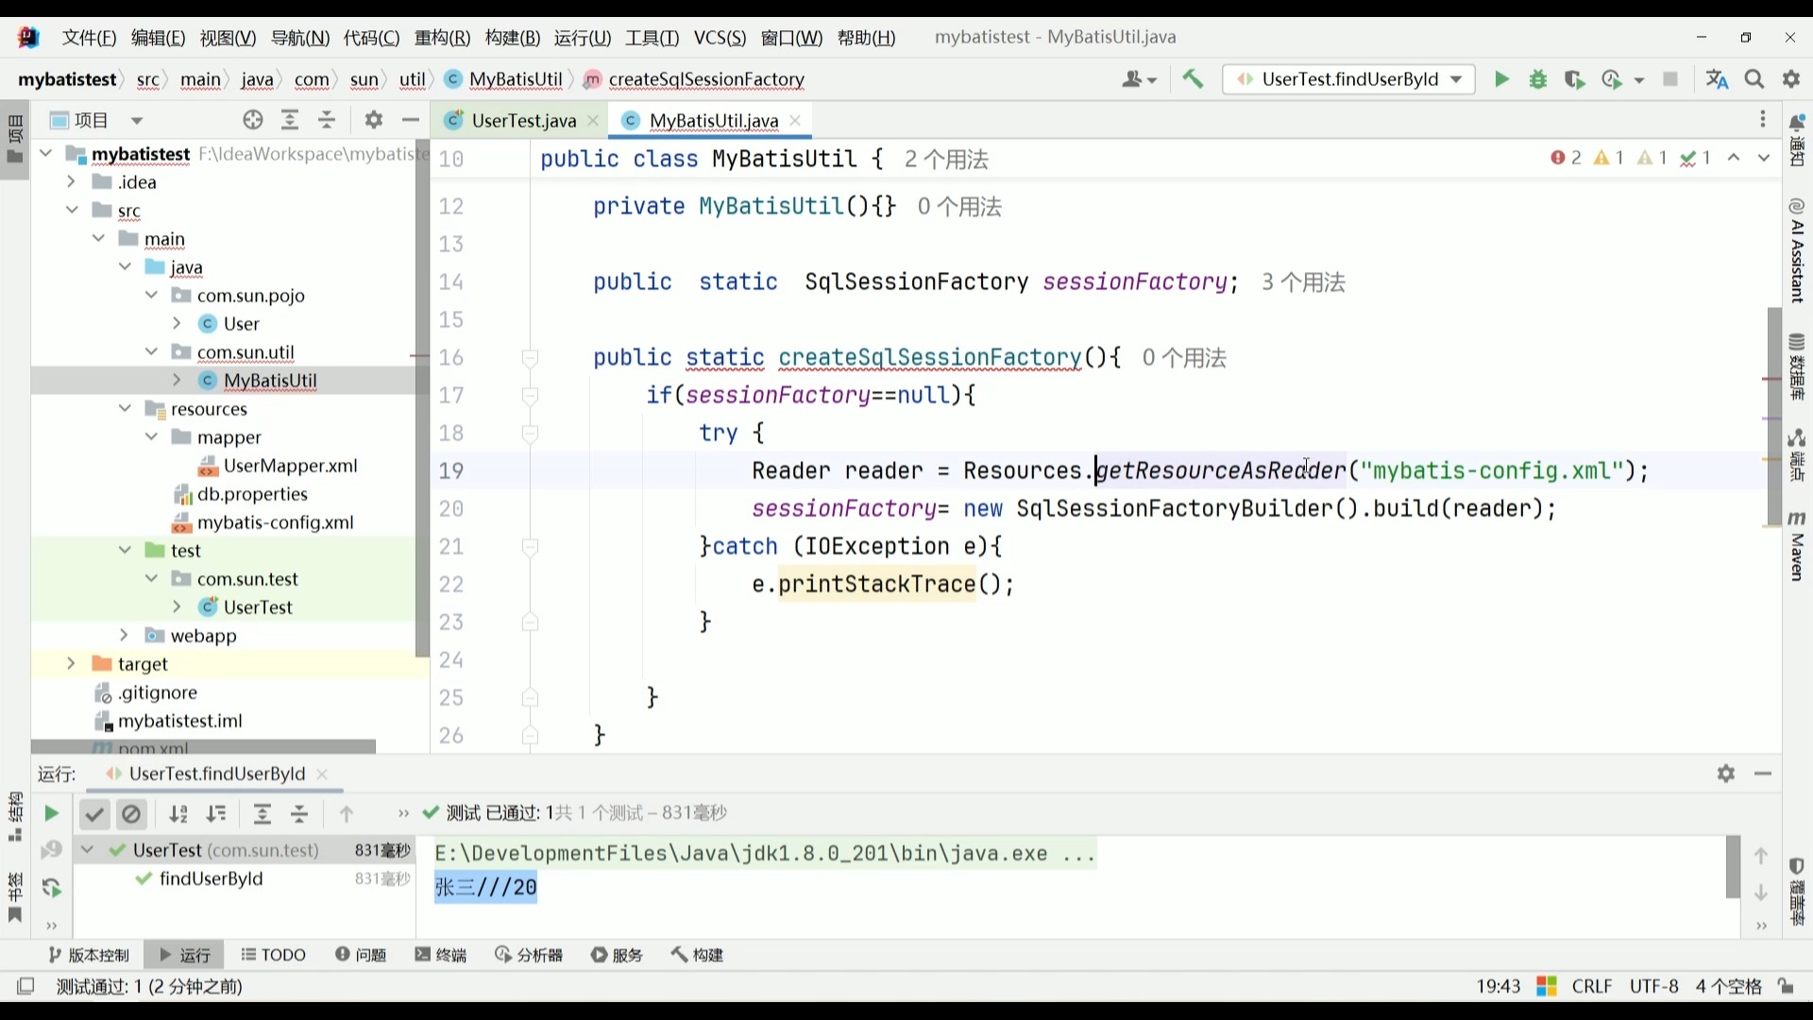
Task: Expand all test results in run panel
Action: 263,813
